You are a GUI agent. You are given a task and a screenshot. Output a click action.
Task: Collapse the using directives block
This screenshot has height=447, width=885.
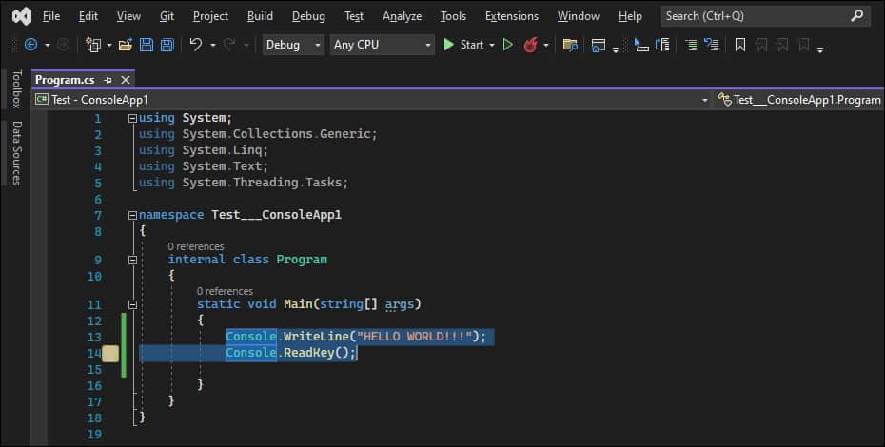tap(132, 119)
